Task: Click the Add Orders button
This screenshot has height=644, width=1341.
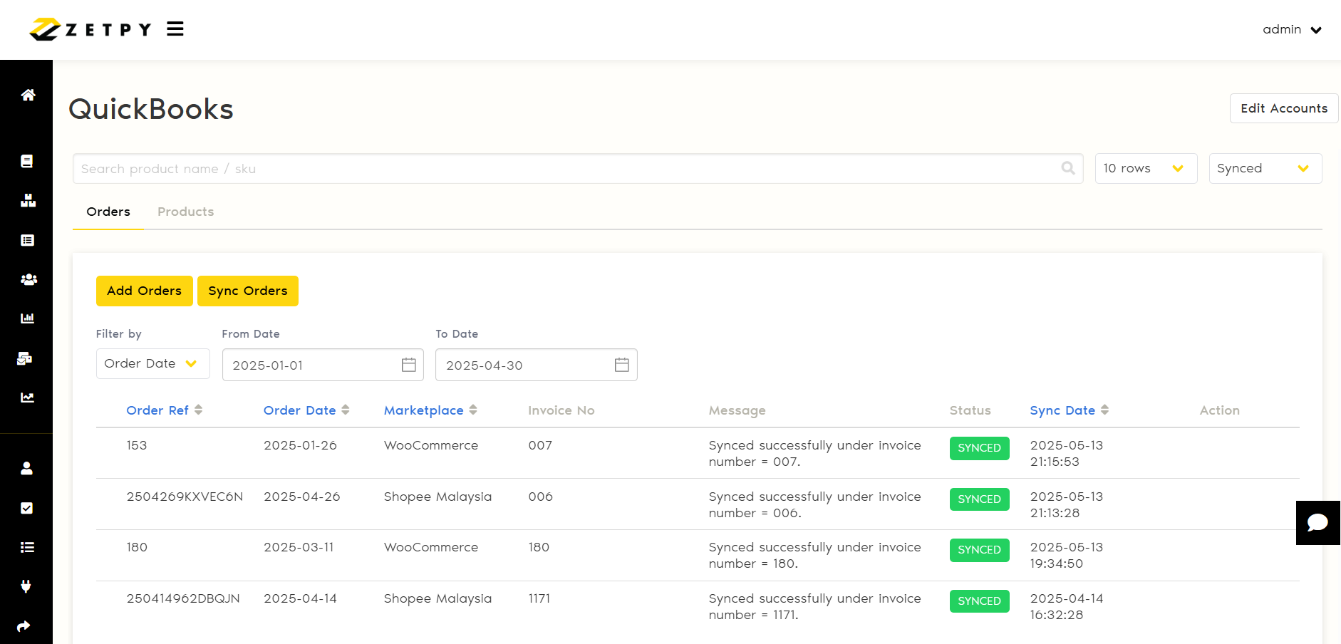Action: 144,291
